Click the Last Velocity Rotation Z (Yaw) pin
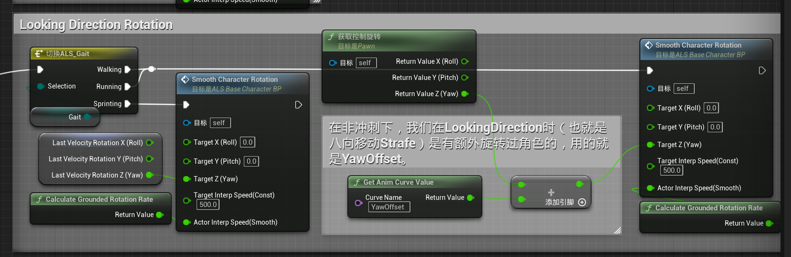 tap(149, 175)
